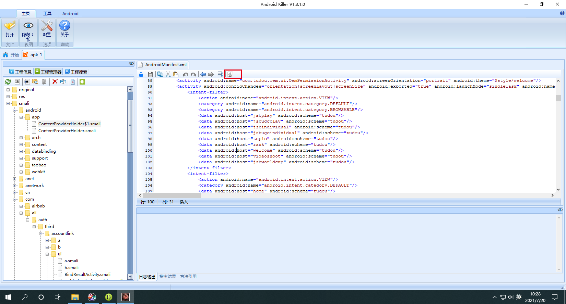Image resolution: width=566 pixels, height=304 pixels.
Task: Open the 工程搜索 project search tab
Action: pos(76,72)
